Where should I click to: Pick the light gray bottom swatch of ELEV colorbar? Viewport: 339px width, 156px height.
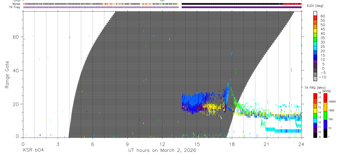pyautogui.click(x=315, y=79)
